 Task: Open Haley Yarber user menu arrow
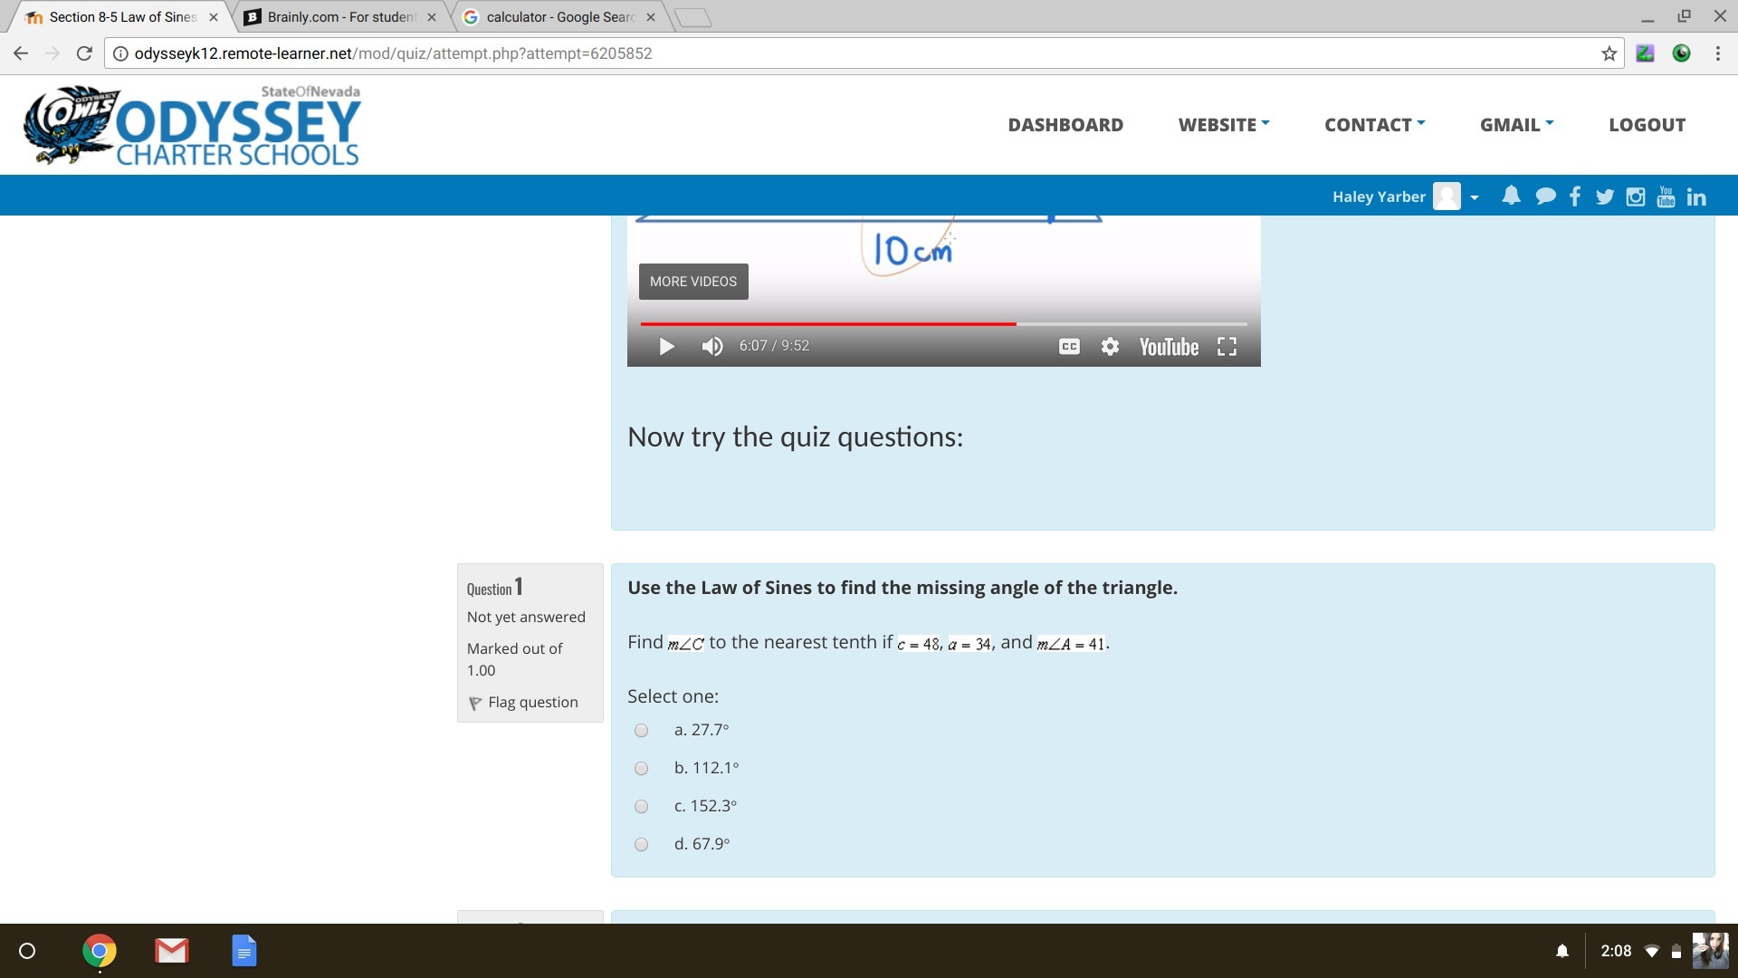tap(1475, 197)
